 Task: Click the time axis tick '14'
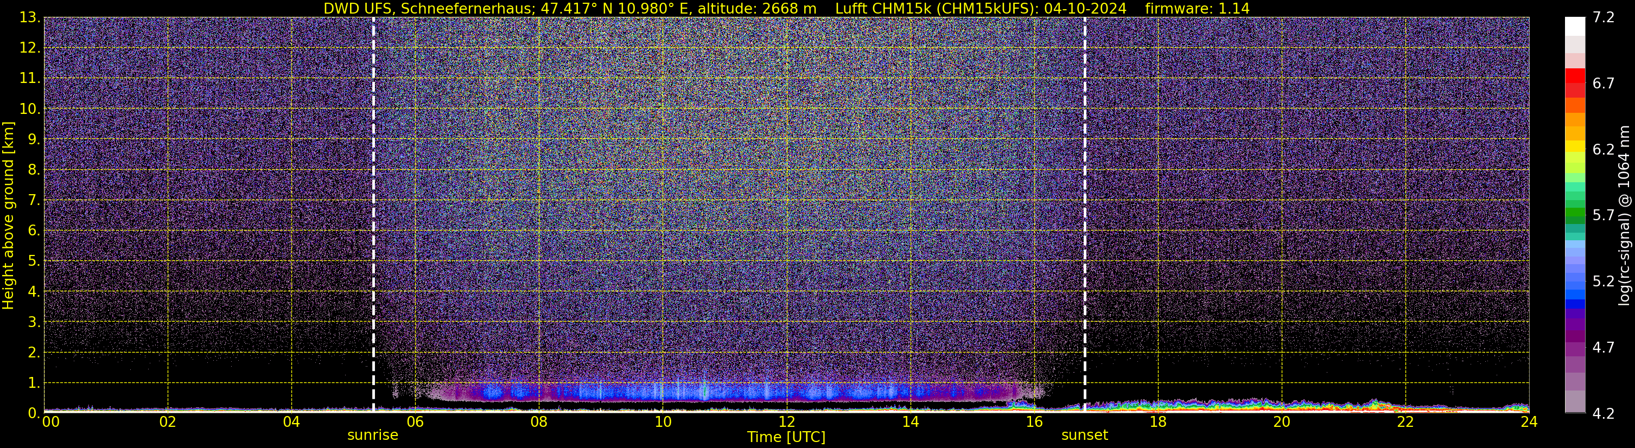click(x=910, y=423)
